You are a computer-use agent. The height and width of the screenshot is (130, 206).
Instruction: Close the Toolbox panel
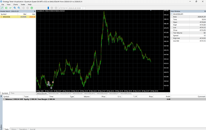pos(1,96)
